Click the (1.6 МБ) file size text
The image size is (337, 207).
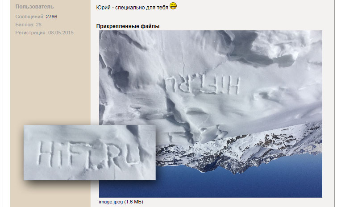pos(133,202)
